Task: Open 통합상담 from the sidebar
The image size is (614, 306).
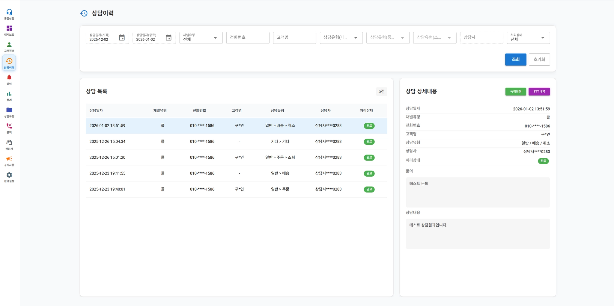Action: [x=9, y=14]
